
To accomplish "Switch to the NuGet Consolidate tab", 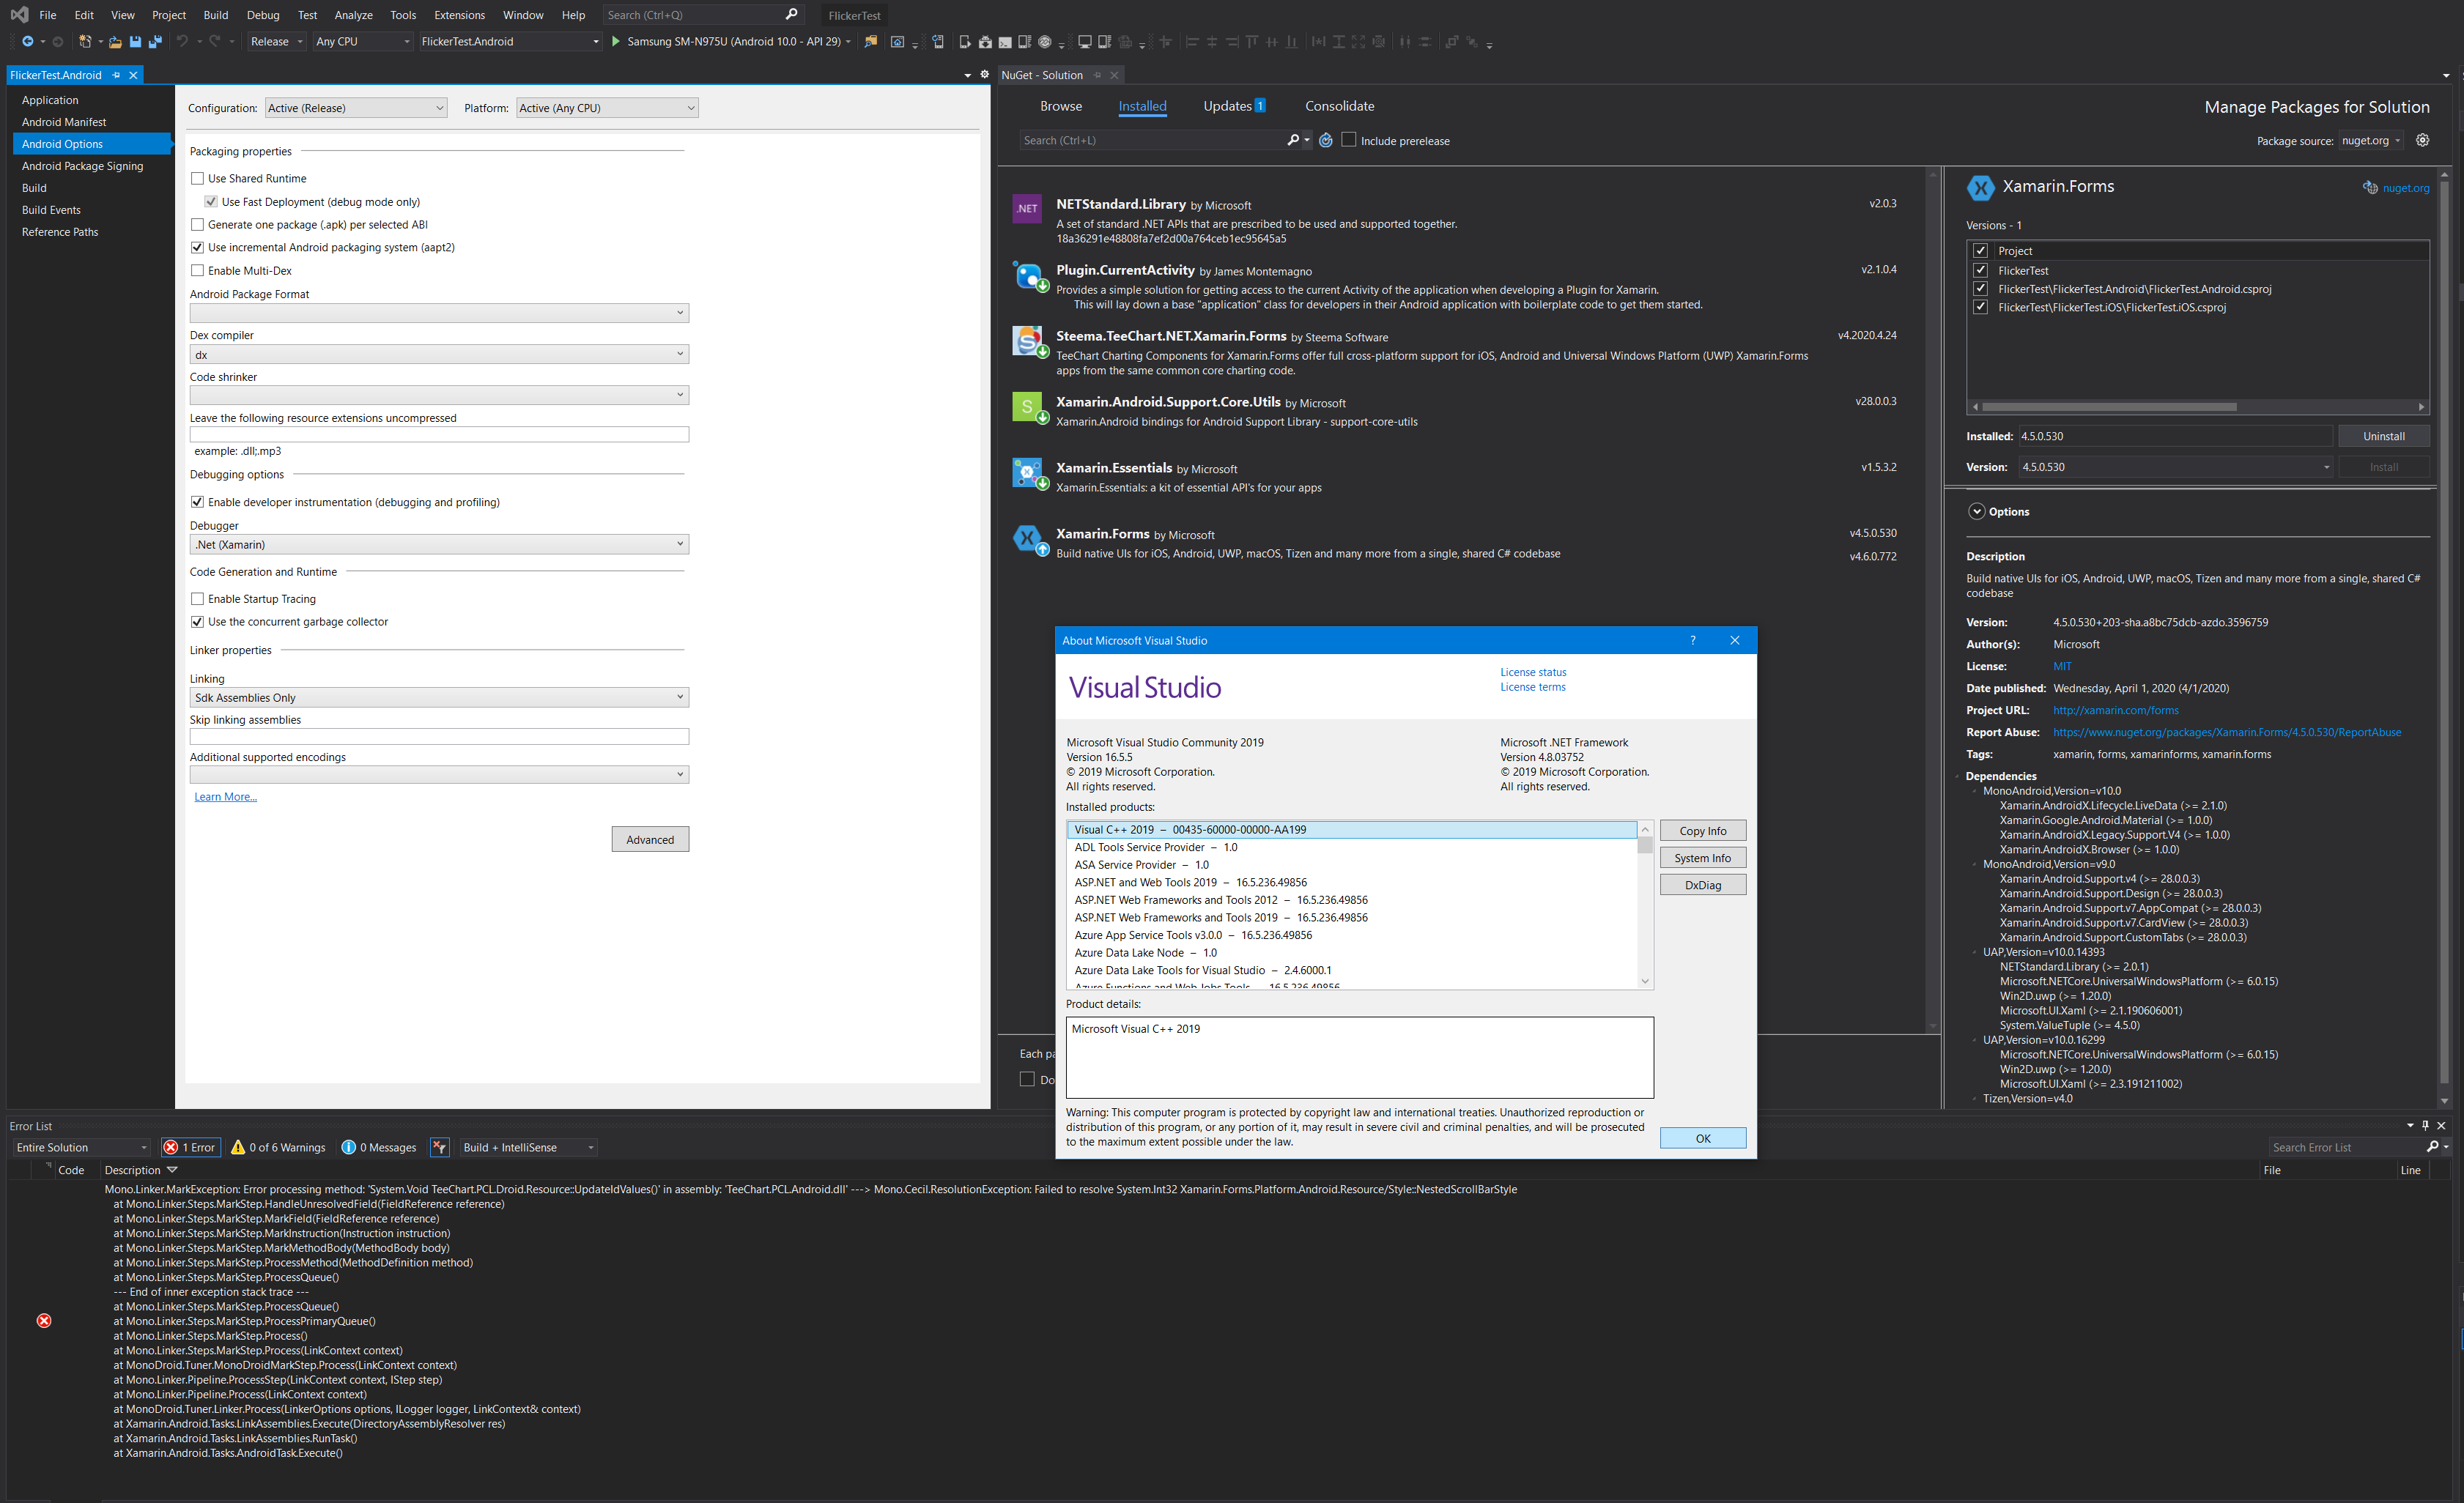I will tap(1339, 106).
